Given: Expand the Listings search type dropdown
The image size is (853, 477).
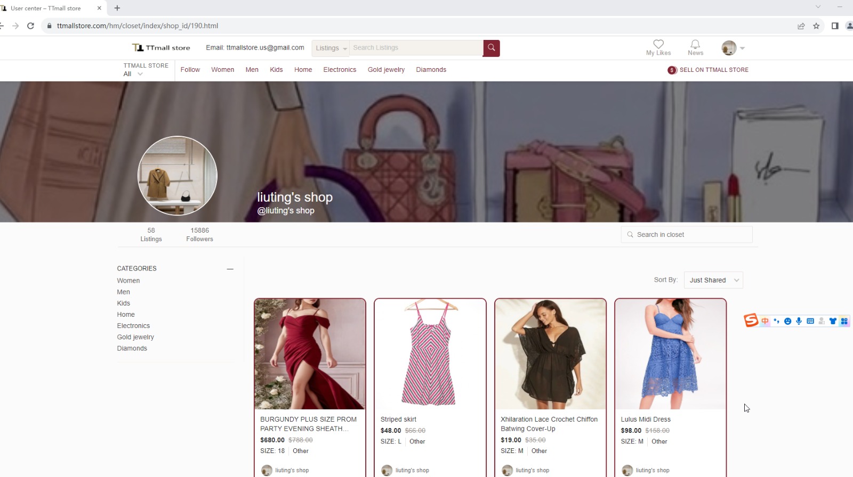Looking at the screenshot, I should point(331,48).
